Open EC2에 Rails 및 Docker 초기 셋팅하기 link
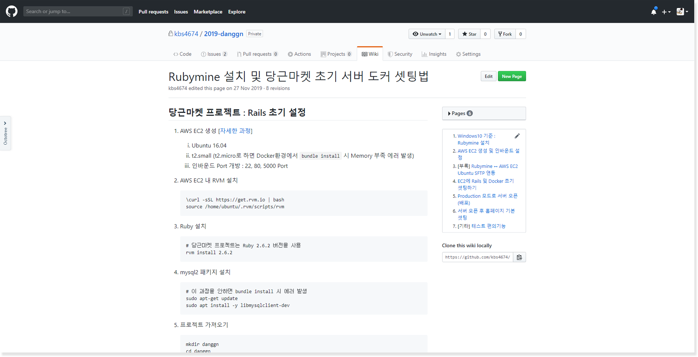Image resolution: width=698 pixels, height=357 pixels. (486, 184)
